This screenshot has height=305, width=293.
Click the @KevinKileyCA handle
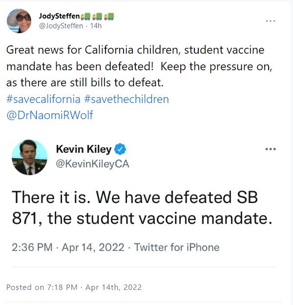(93, 164)
